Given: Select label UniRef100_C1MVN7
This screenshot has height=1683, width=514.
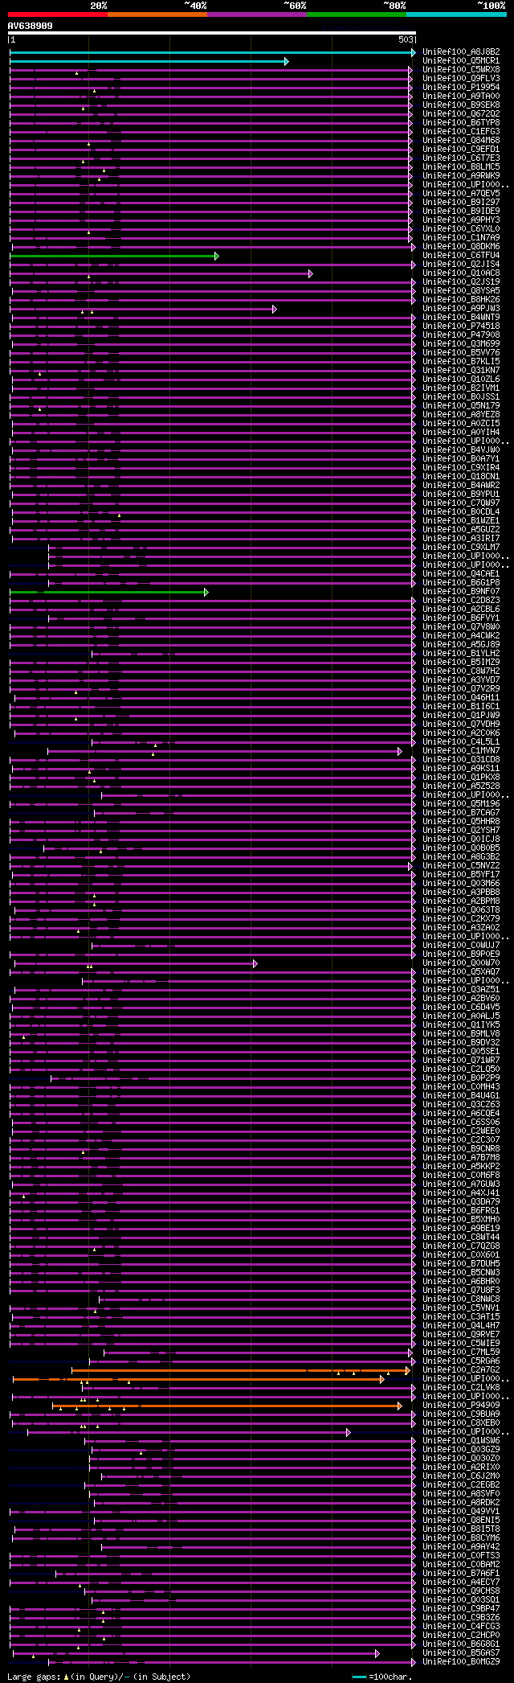Looking at the screenshot, I should [x=461, y=751].
